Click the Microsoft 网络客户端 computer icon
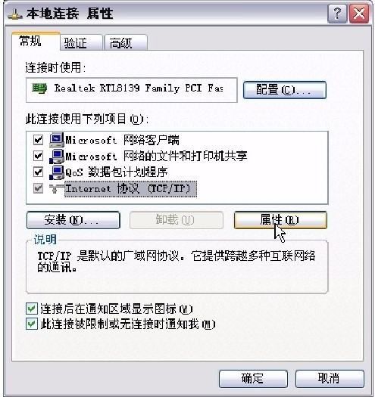This screenshot has height=397, width=375. tap(57, 140)
